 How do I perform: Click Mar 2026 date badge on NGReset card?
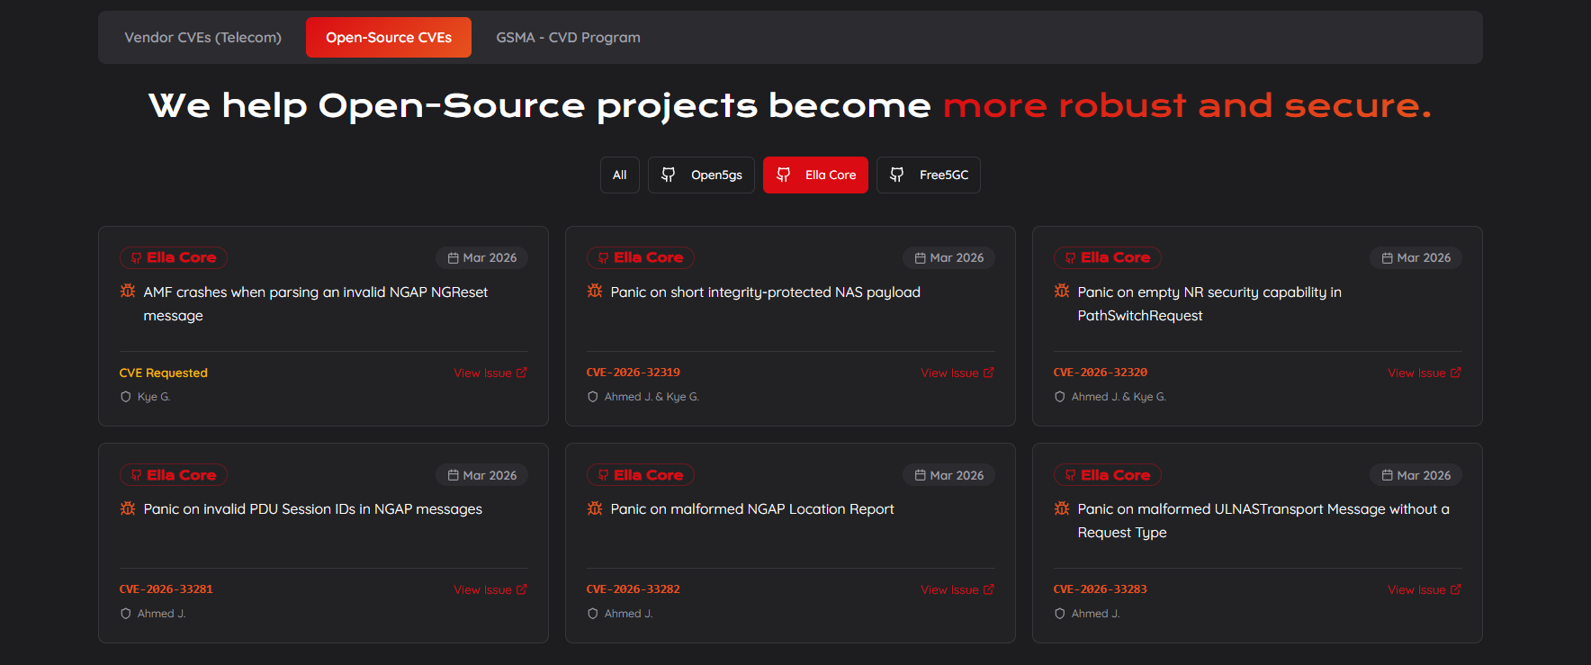pyautogui.click(x=482, y=258)
